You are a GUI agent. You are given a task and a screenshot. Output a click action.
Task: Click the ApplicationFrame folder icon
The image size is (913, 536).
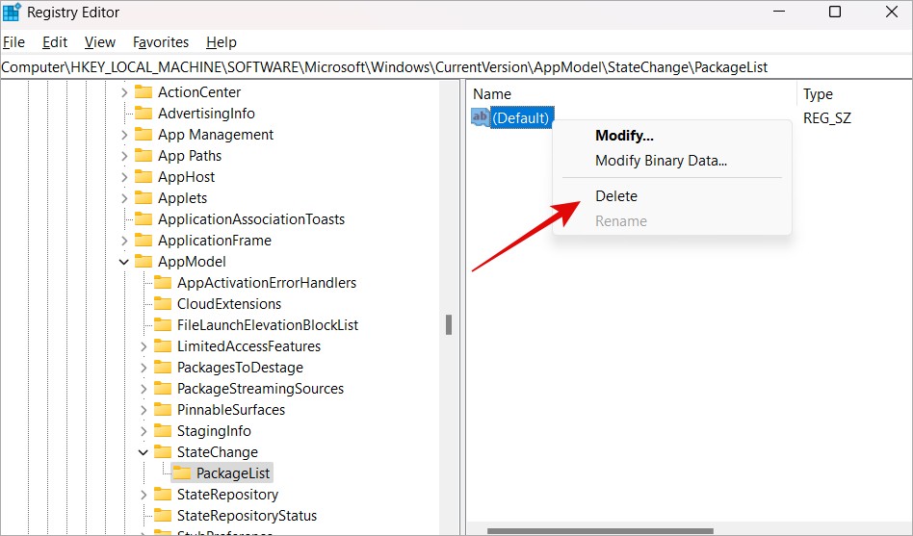pos(143,240)
